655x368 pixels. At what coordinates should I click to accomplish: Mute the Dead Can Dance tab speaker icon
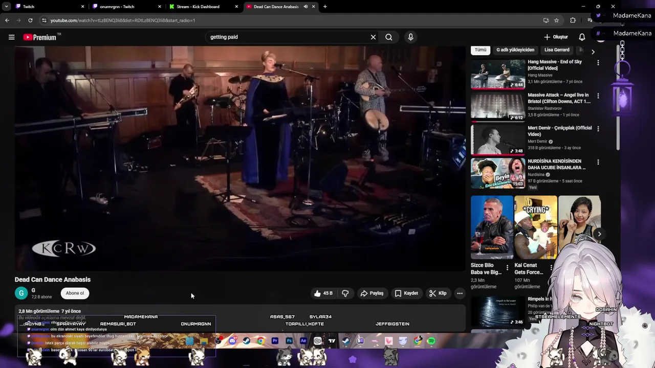click(305, 7)
